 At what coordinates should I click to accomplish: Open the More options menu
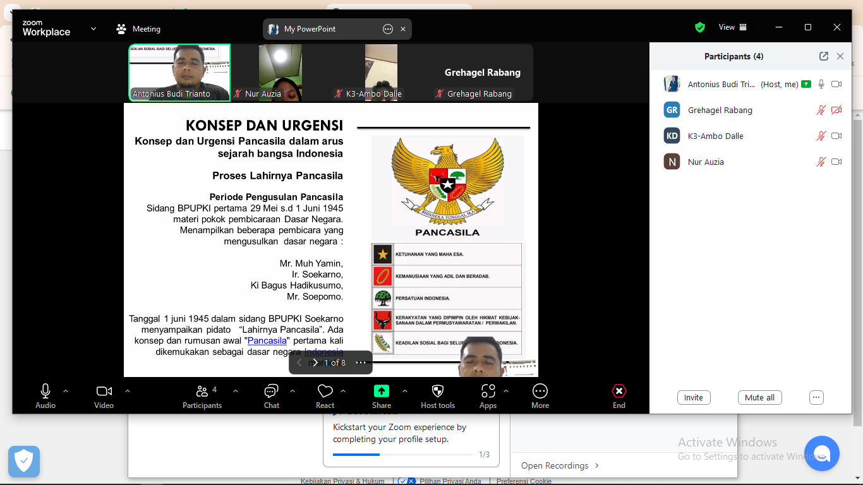pos(540,397)
